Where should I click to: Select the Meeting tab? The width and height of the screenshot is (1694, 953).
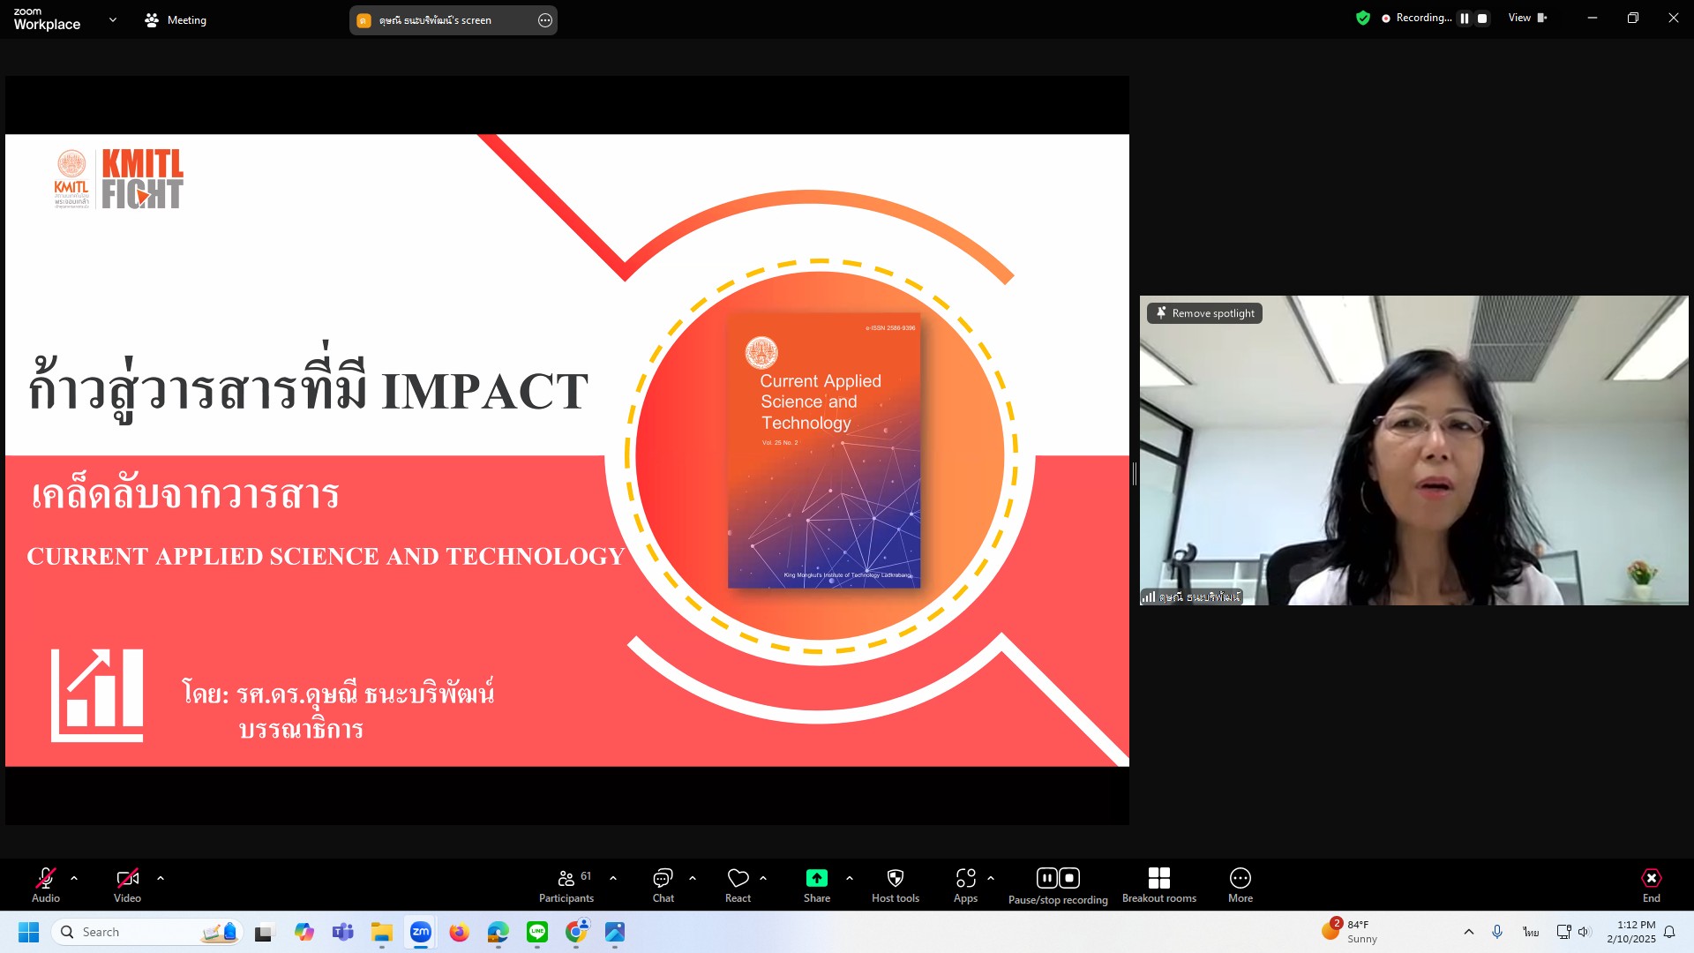(176, 19)
